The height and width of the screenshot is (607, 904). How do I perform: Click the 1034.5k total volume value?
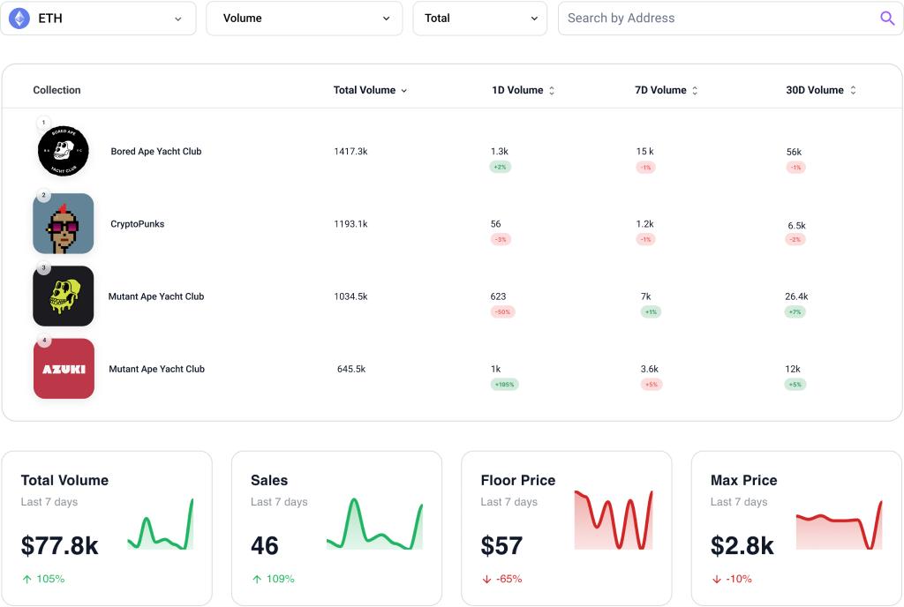coord(350,296)
